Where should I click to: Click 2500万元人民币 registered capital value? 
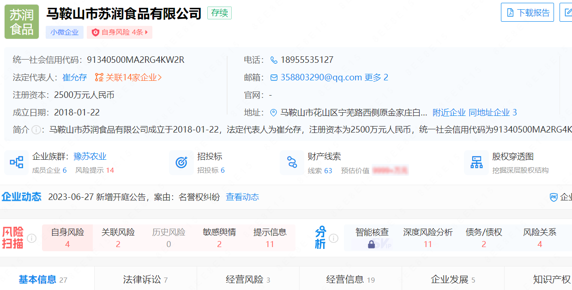click(x=84, y=95)
